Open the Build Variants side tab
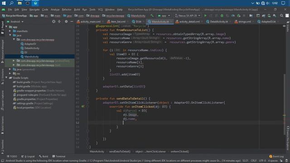 point(2,125)
